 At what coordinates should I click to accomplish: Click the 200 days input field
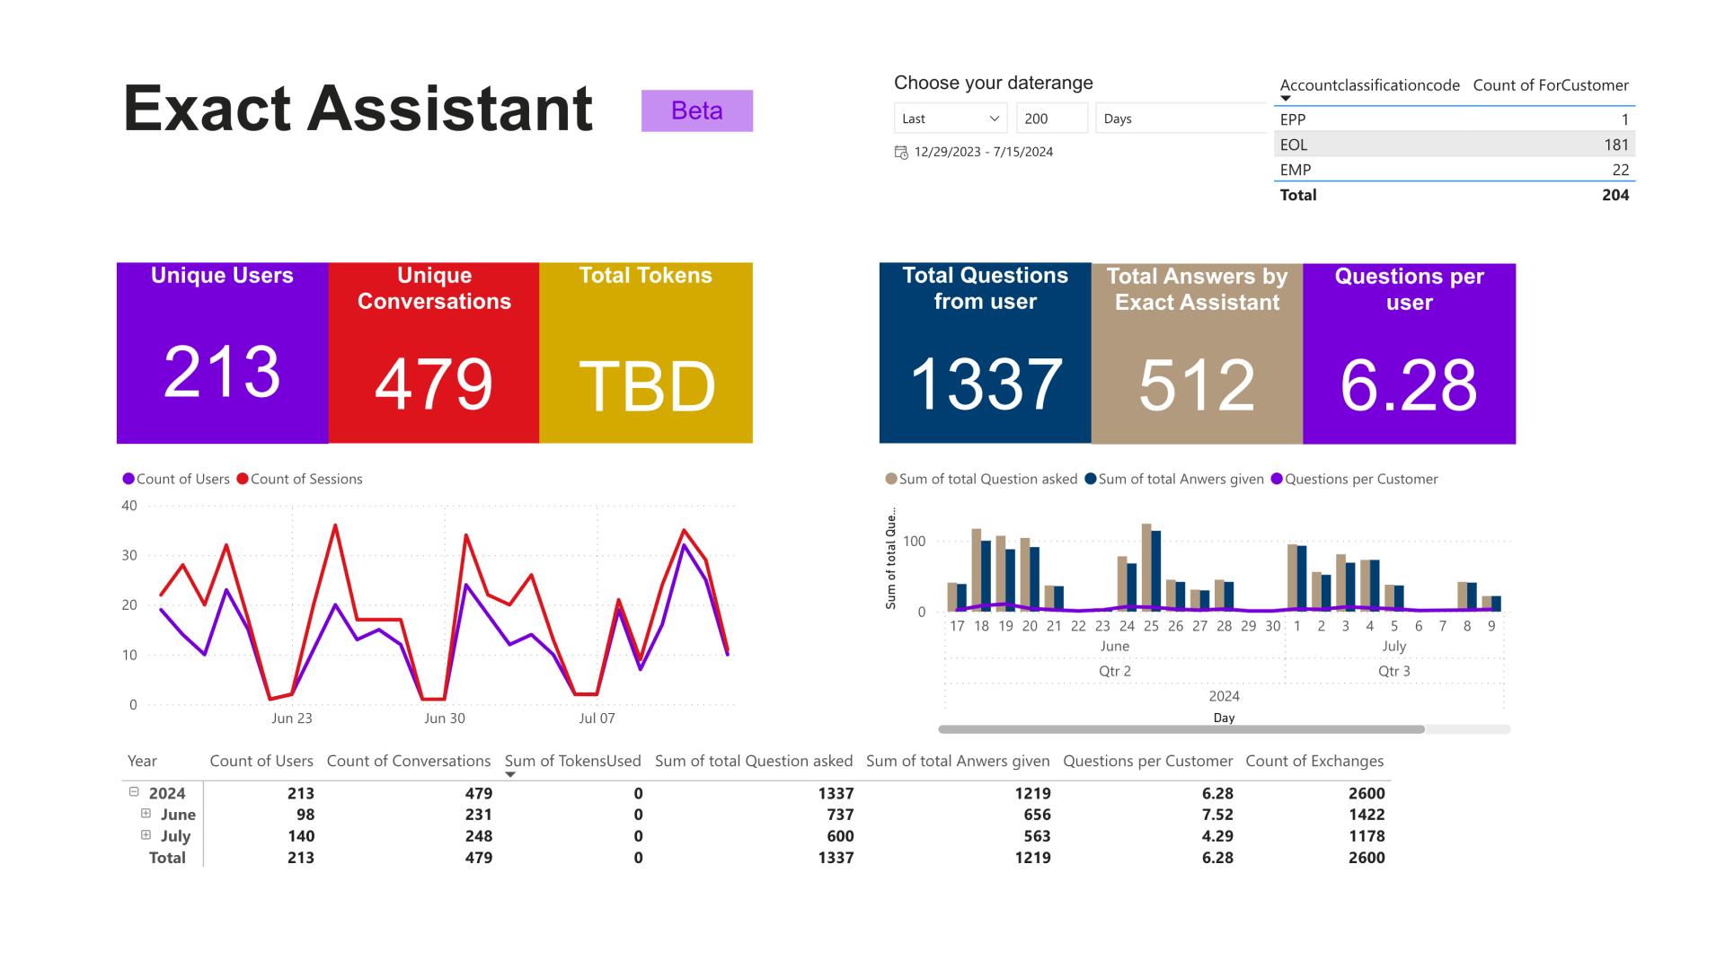pyautogui.click(x=1051, y=119)
